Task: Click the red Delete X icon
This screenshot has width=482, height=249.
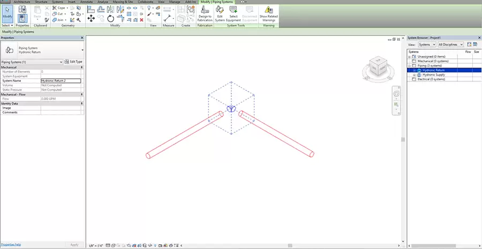Action: click(x=141, y=20)
